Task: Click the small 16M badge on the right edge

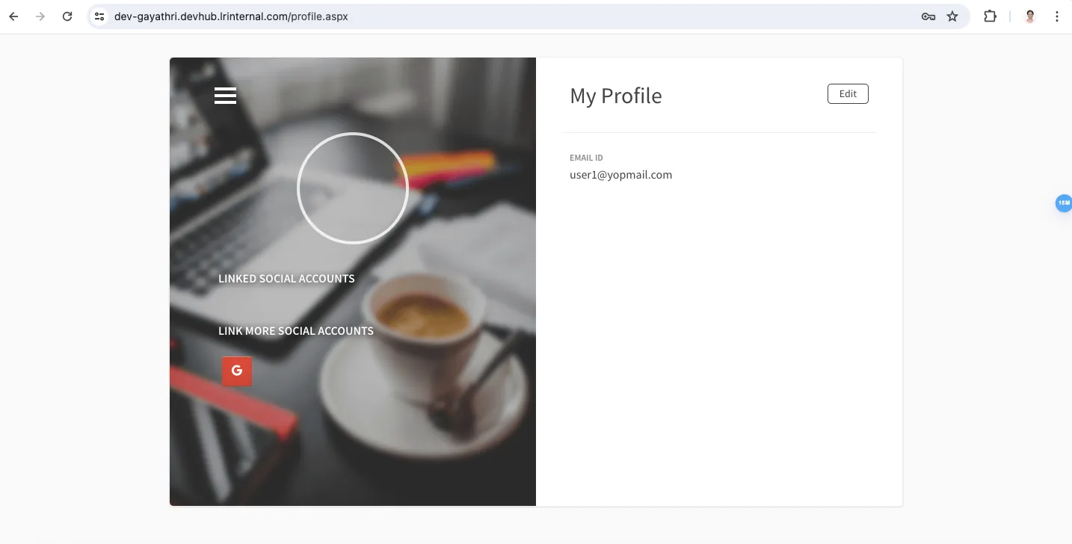Action: point(1063,203)
